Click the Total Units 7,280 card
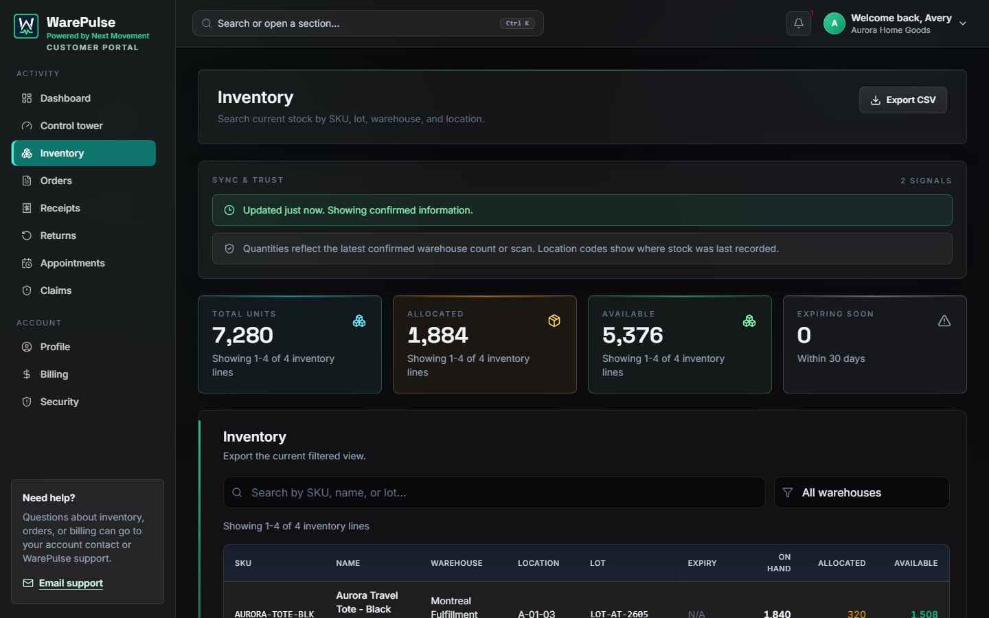The width and height of the screenshot is (989, 618). (x=290, y=344)
